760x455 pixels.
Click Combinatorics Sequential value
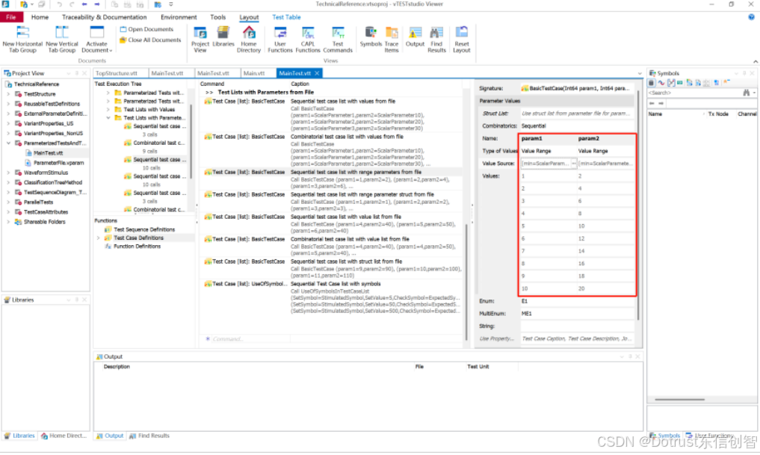[577, 126]
